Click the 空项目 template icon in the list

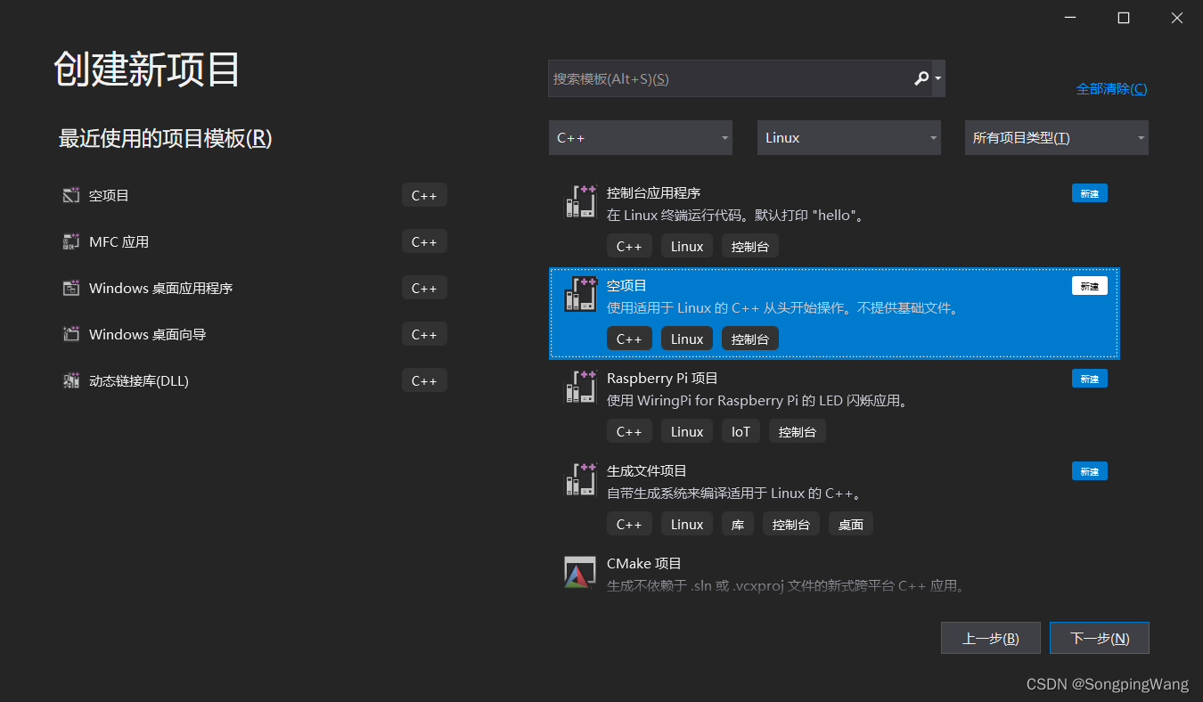coord(580,294)
